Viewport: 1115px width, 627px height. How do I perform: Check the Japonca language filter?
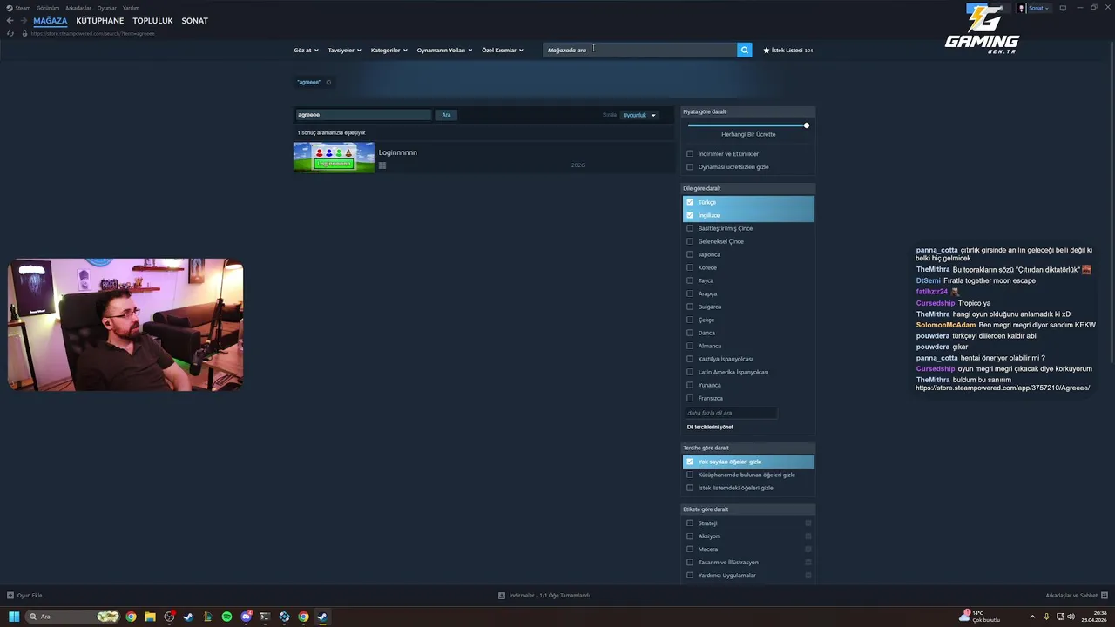coord(690,254)
